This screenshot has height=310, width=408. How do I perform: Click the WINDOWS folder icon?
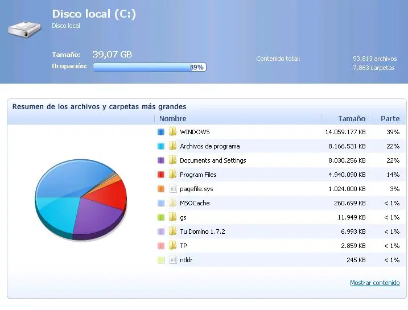tap(172, 131)
